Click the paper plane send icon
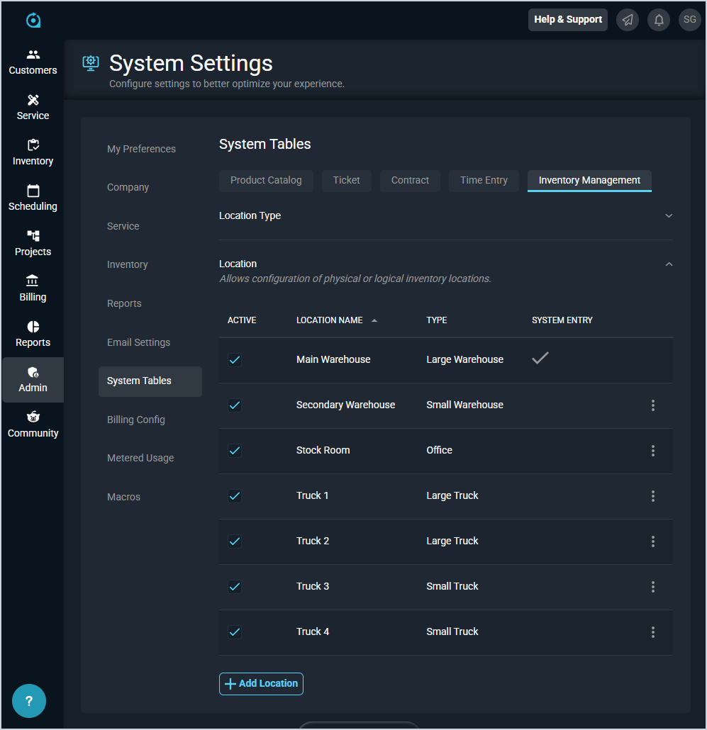 [x=627, y=20]
